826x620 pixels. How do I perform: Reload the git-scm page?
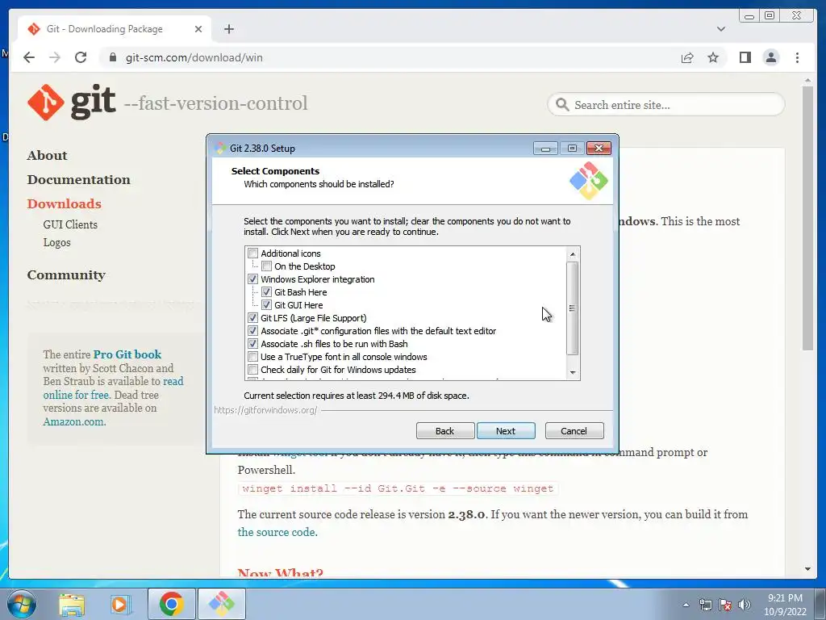[81, 57]
